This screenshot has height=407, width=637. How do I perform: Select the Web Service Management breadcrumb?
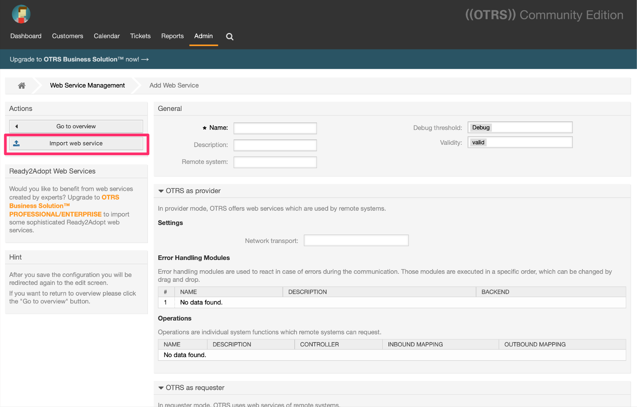pos(87,86)
